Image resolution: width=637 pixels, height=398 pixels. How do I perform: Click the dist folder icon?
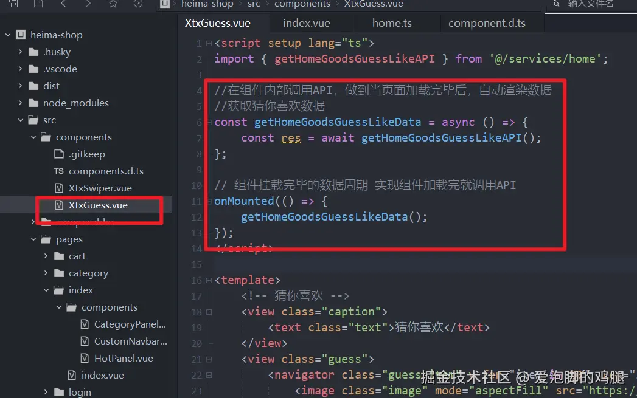[x=33, y=86]
